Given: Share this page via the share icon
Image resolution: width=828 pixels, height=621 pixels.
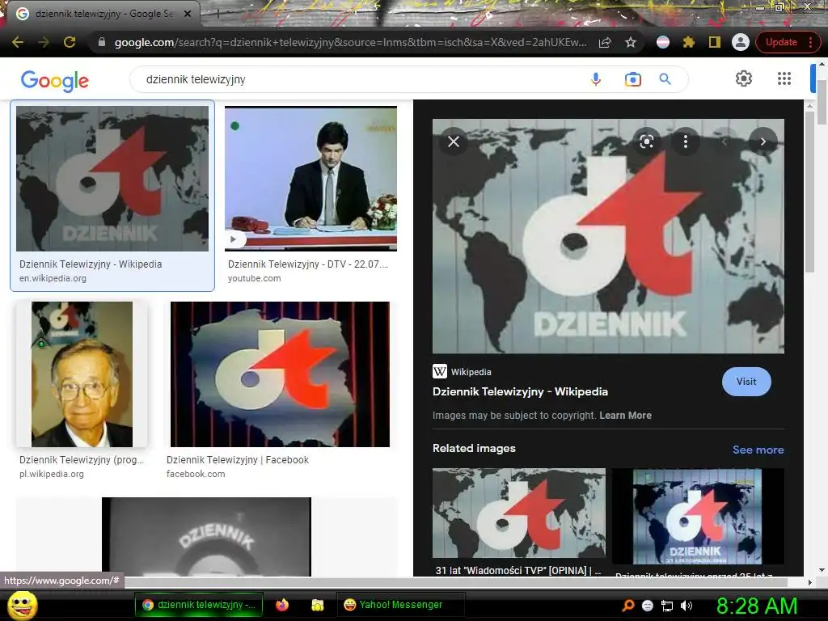Looking at the screenshot, I should (x=605, y=42).
